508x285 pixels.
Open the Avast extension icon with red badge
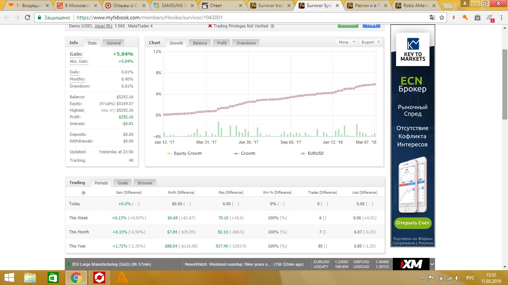pyautogui.click(x=490, y=18)
